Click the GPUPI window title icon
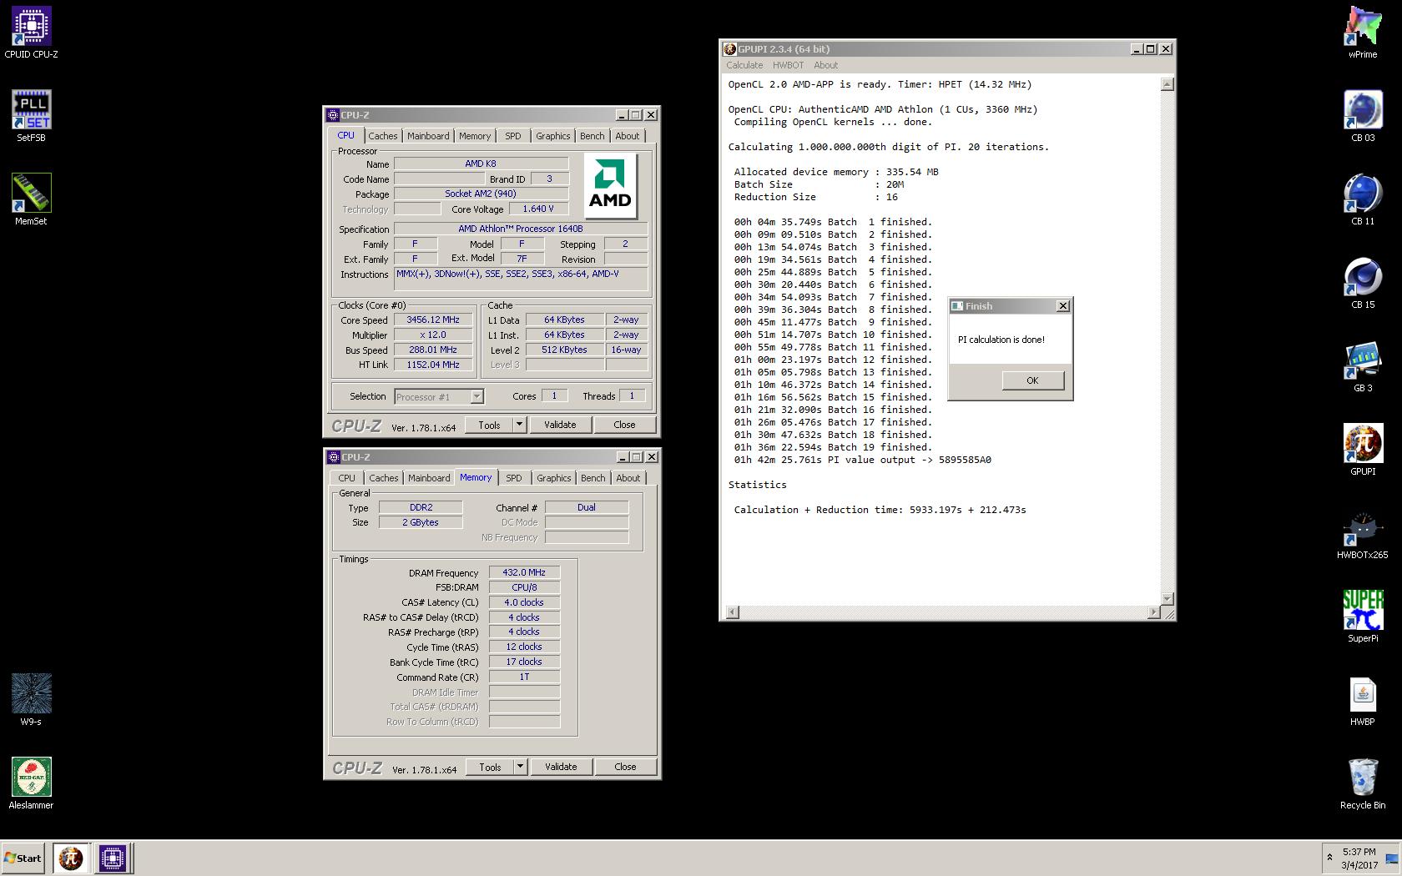 coord(729,49)
